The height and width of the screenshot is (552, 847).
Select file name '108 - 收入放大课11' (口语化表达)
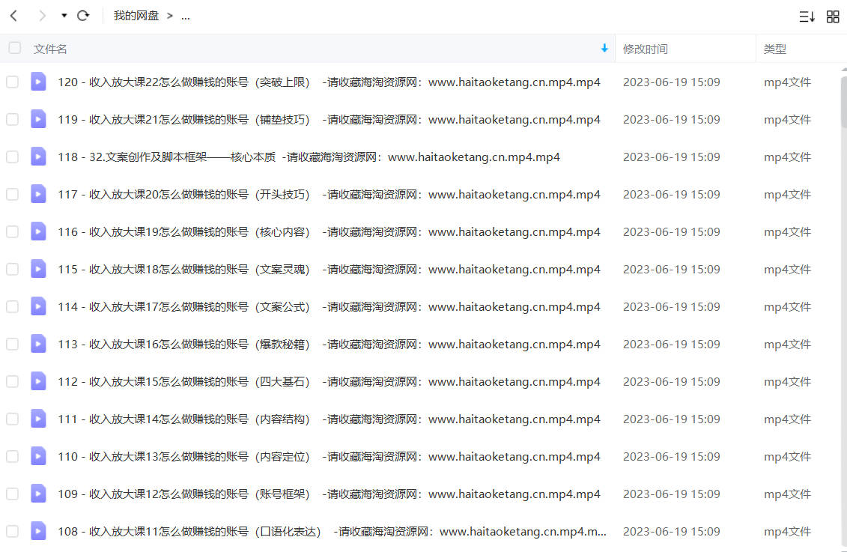[x=333, y=532]
